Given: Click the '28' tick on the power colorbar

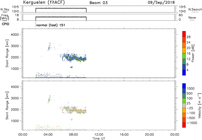Looking at the screenshot, I should (x=188, y=37).
